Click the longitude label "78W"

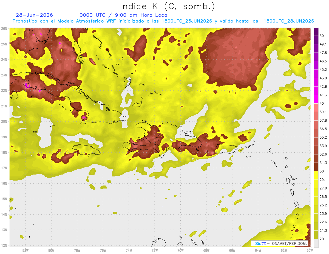click(x=77, y=250)
